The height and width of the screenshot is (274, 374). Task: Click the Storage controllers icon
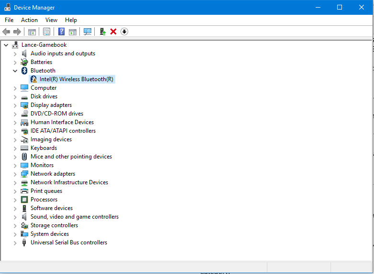24,225
